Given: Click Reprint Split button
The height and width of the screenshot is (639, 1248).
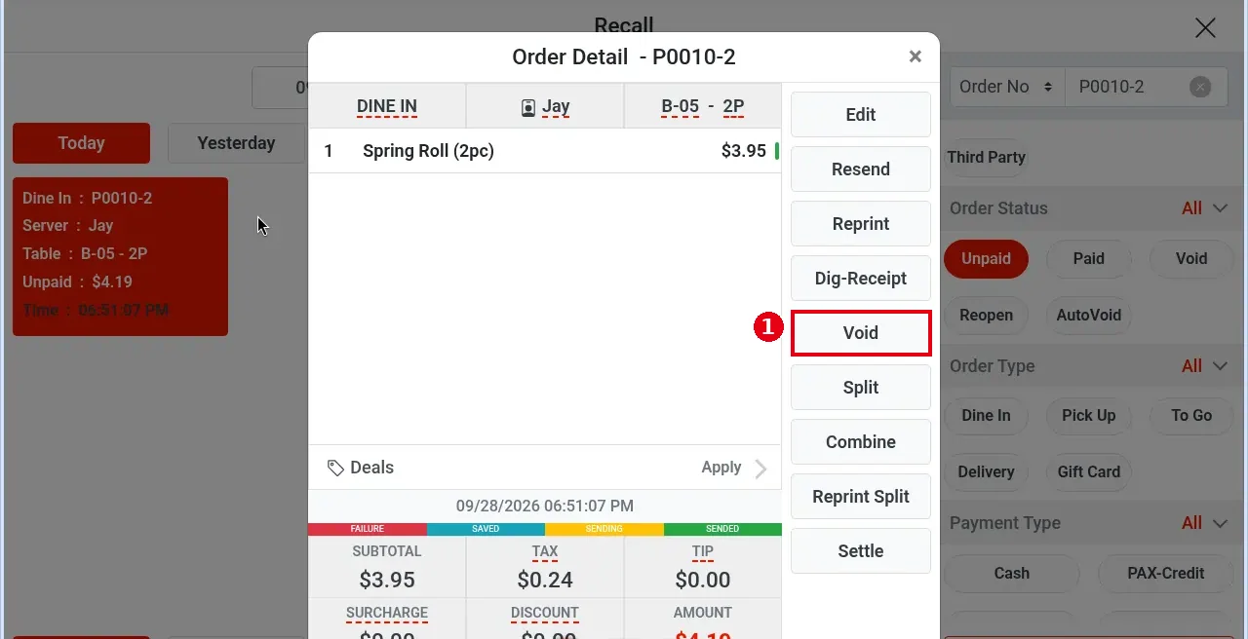Looking at the screenshot, I should 861,496.
